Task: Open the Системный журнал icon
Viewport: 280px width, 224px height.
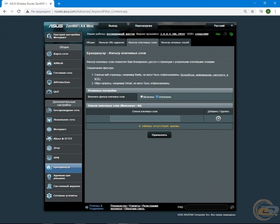Action: (x=49, y=186)
